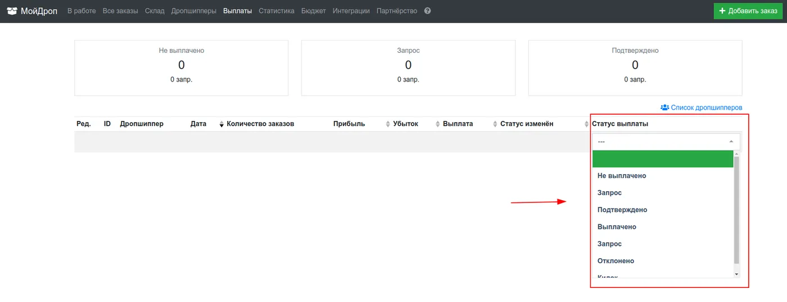Click the sort arrows after Выплата
The image size is (787, 302).
pos(495,124)
